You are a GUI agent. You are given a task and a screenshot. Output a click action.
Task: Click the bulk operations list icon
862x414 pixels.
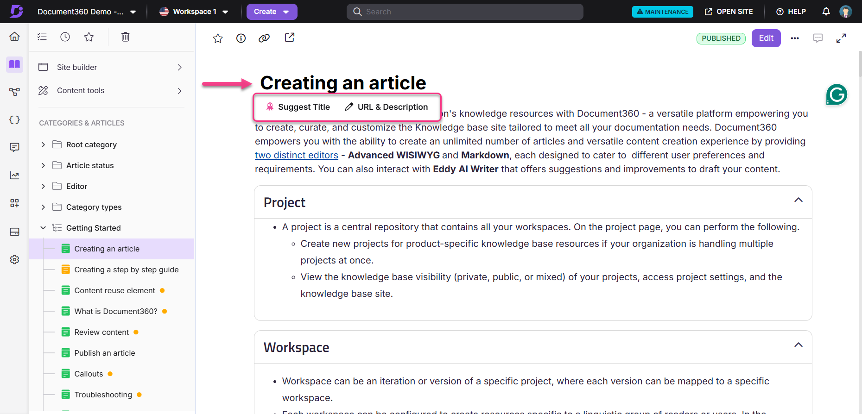click(42, 37)
